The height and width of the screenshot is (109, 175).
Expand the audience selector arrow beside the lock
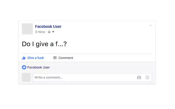[53, 32]
